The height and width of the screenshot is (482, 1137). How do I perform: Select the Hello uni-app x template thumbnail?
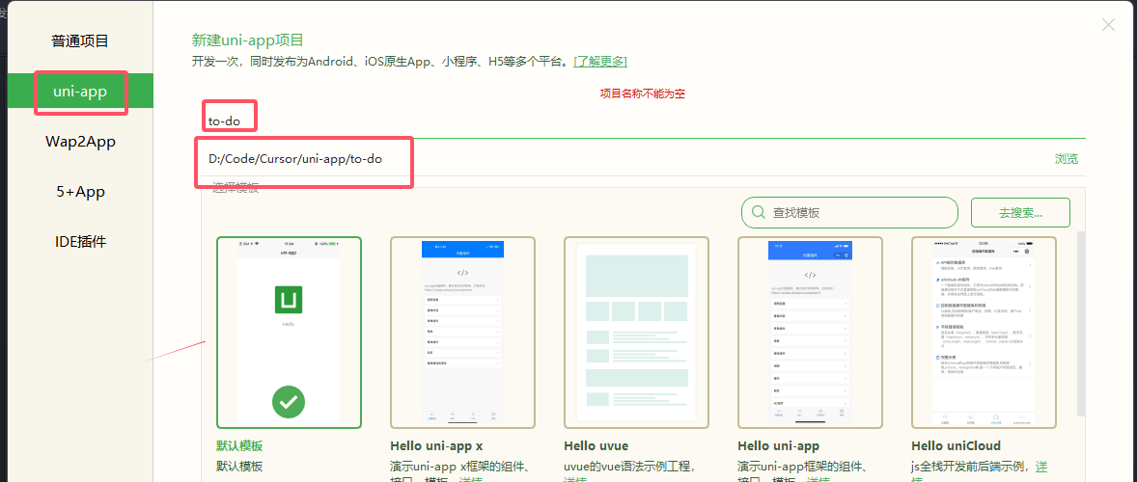[x=462, y=333]
